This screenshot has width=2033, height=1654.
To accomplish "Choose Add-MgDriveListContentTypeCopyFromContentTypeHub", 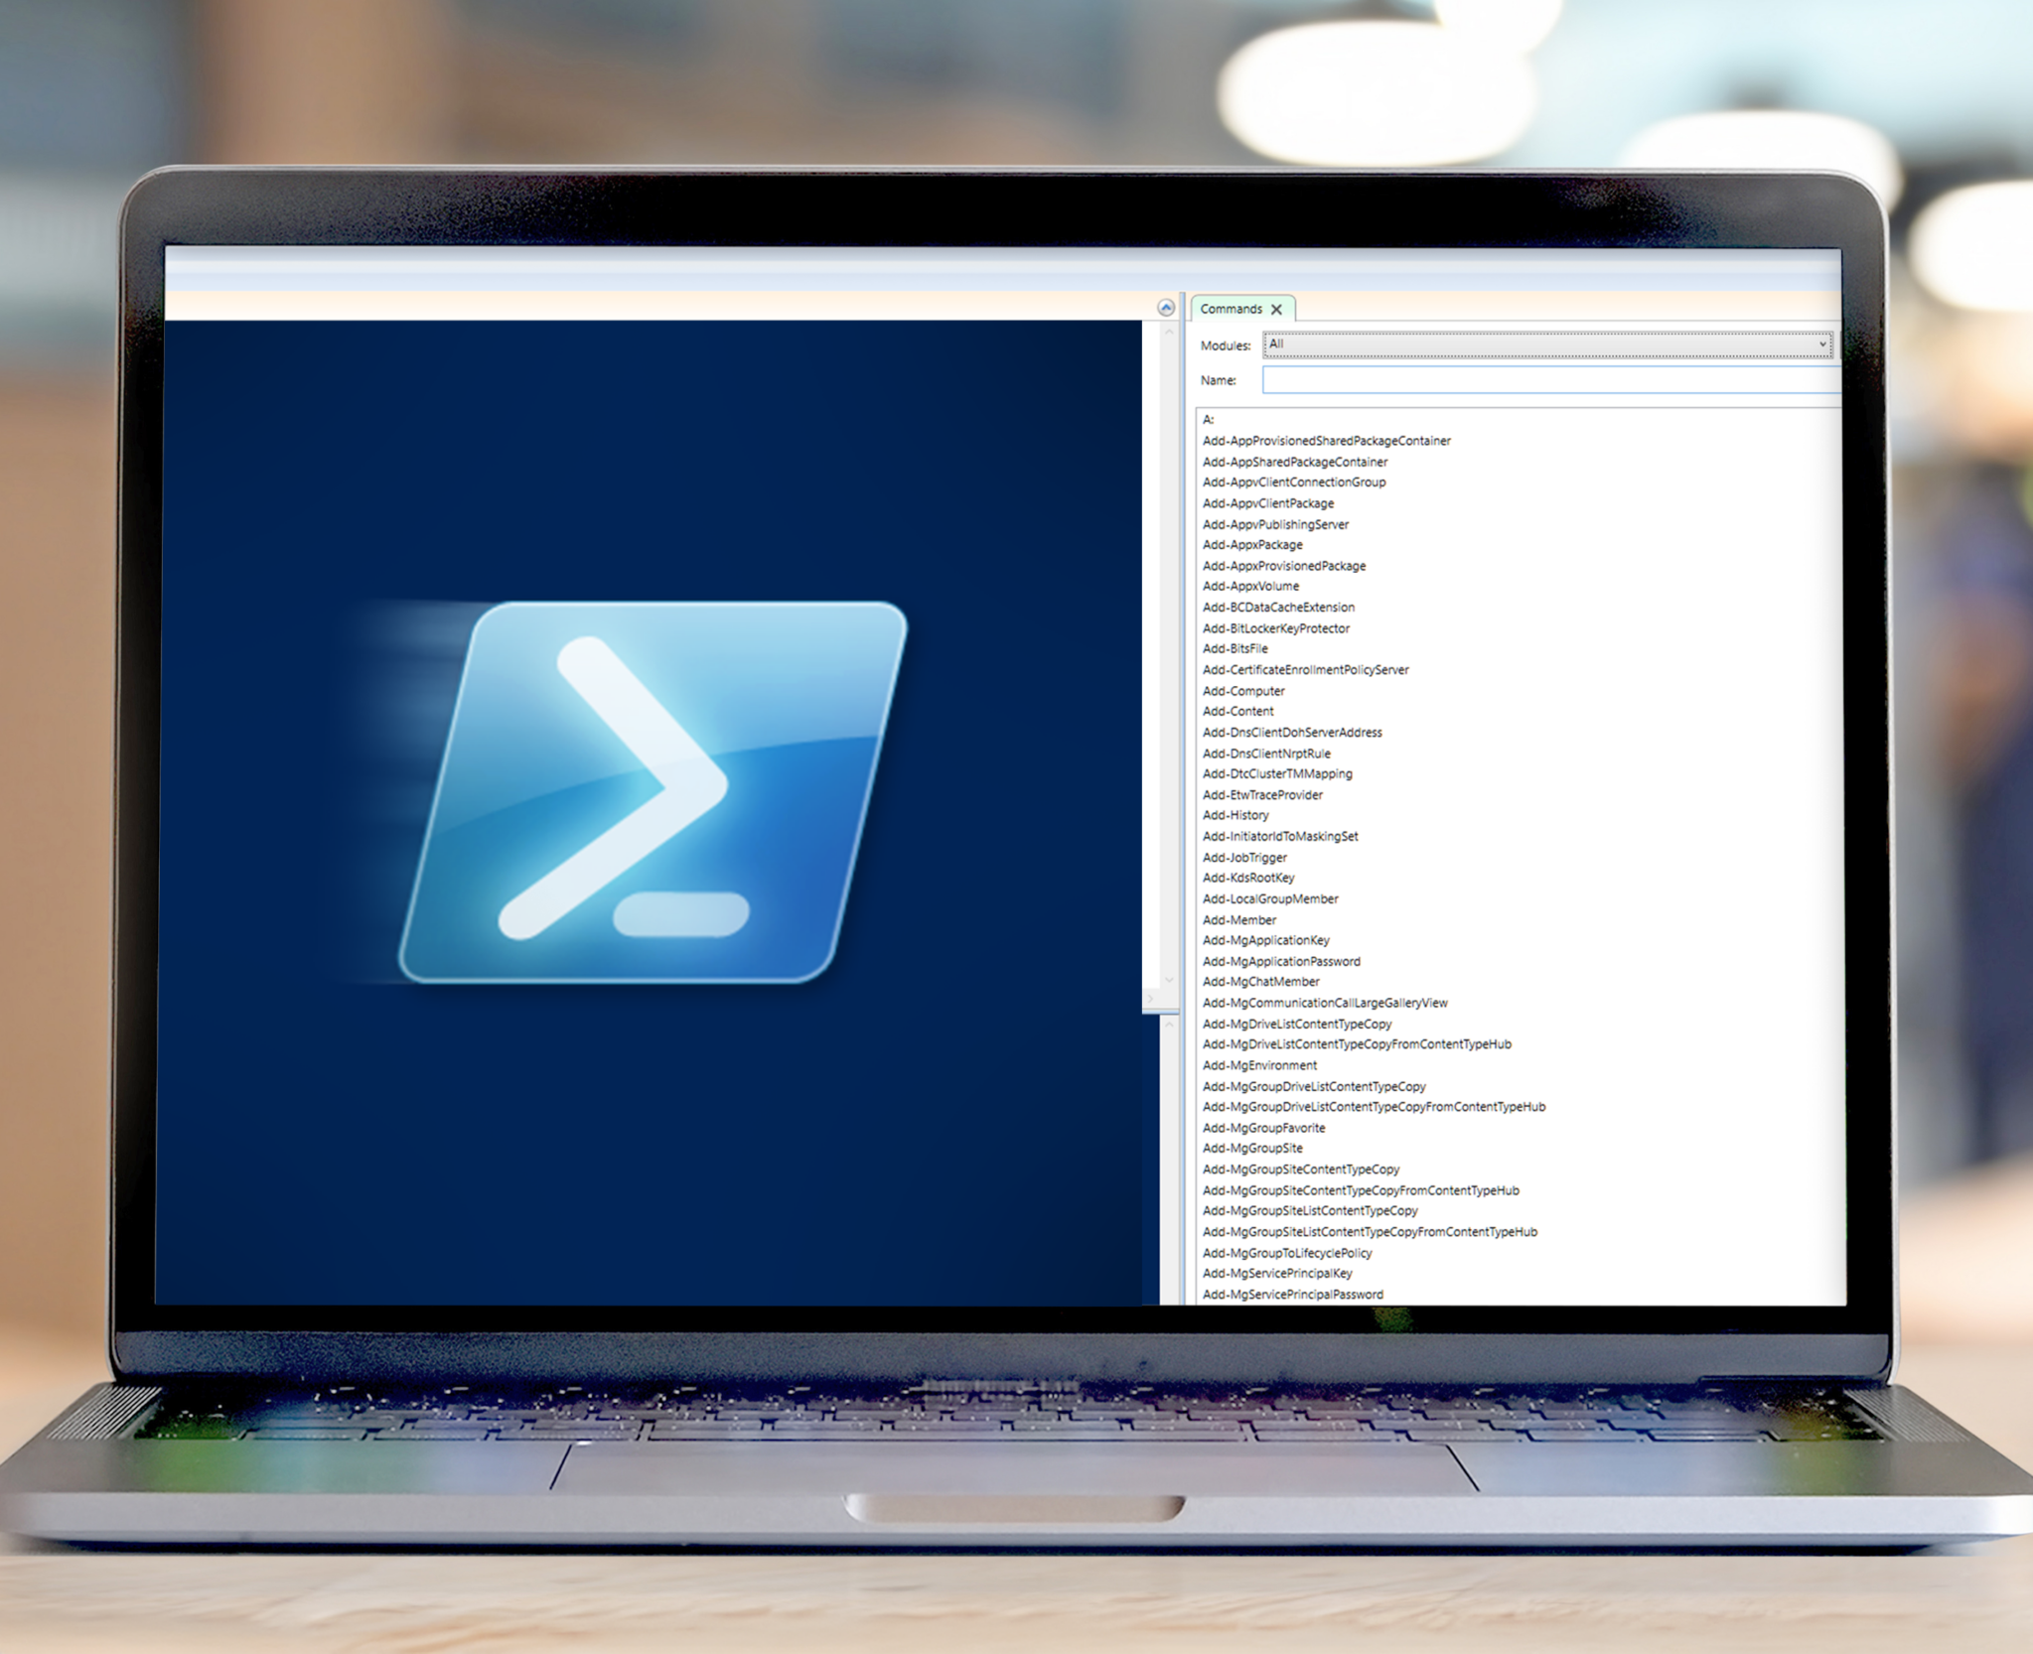I will pyautogui.click(x=1357, y=1045).
